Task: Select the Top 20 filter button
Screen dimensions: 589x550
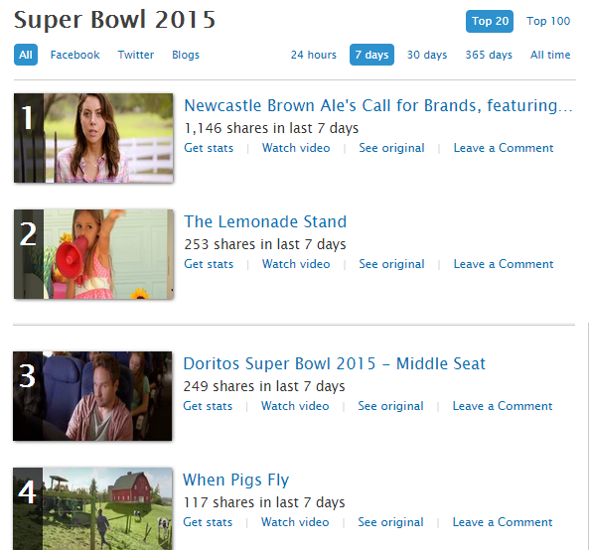Action: [x=490, y=22]
